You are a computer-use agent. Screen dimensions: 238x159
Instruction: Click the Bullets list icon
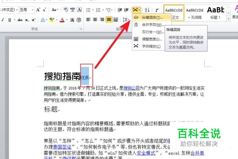coord(88,10)
